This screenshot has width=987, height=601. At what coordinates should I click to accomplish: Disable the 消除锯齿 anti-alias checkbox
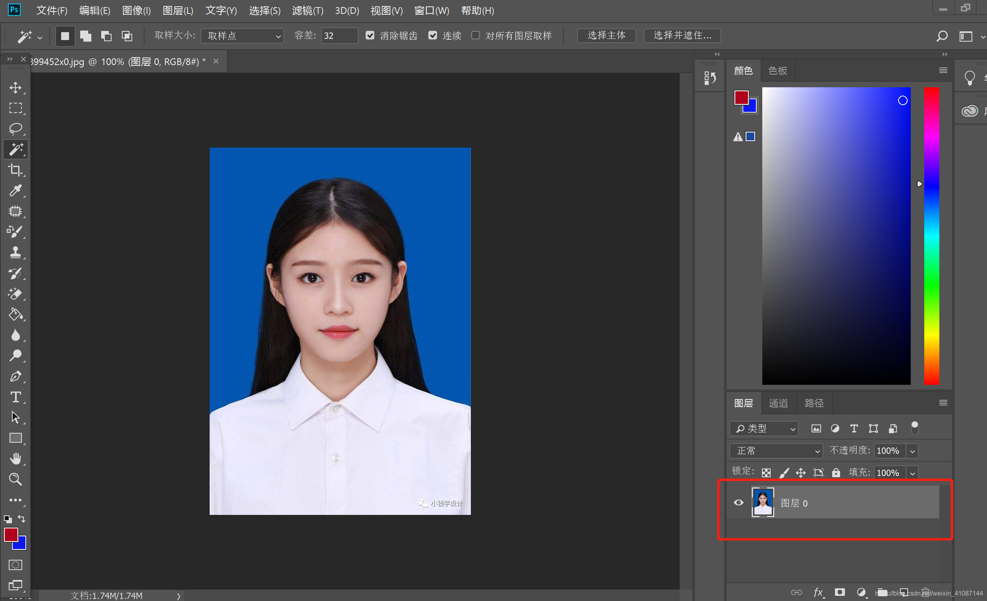pos(370,36)
